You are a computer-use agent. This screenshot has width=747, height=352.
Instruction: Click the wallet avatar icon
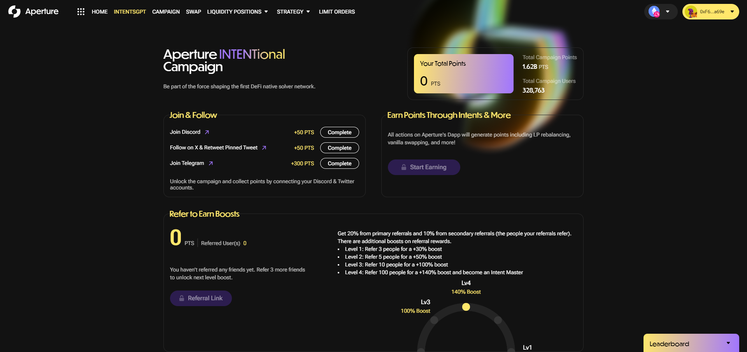[691, 12]
